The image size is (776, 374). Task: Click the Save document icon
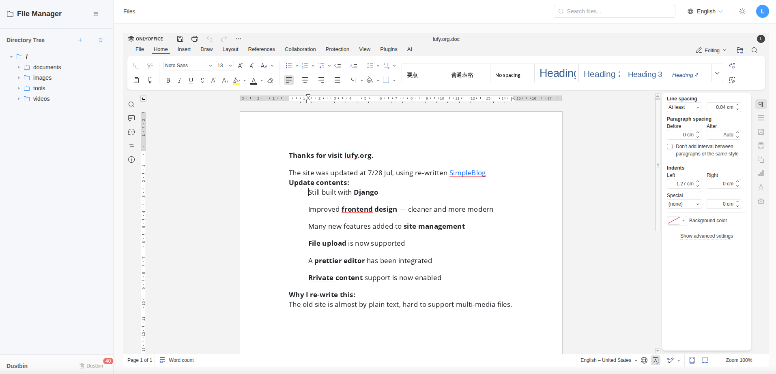(x=180, y=39)
